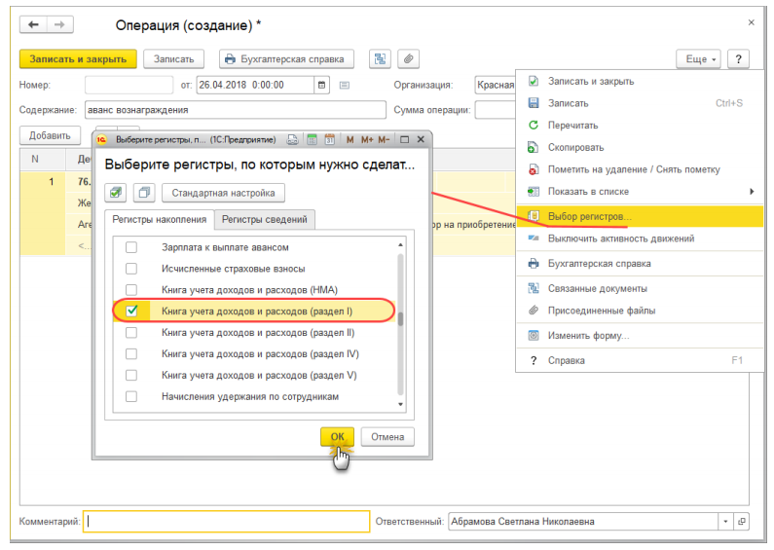
Task: Confirm selection with the ОК button
Action: [337, 437]
